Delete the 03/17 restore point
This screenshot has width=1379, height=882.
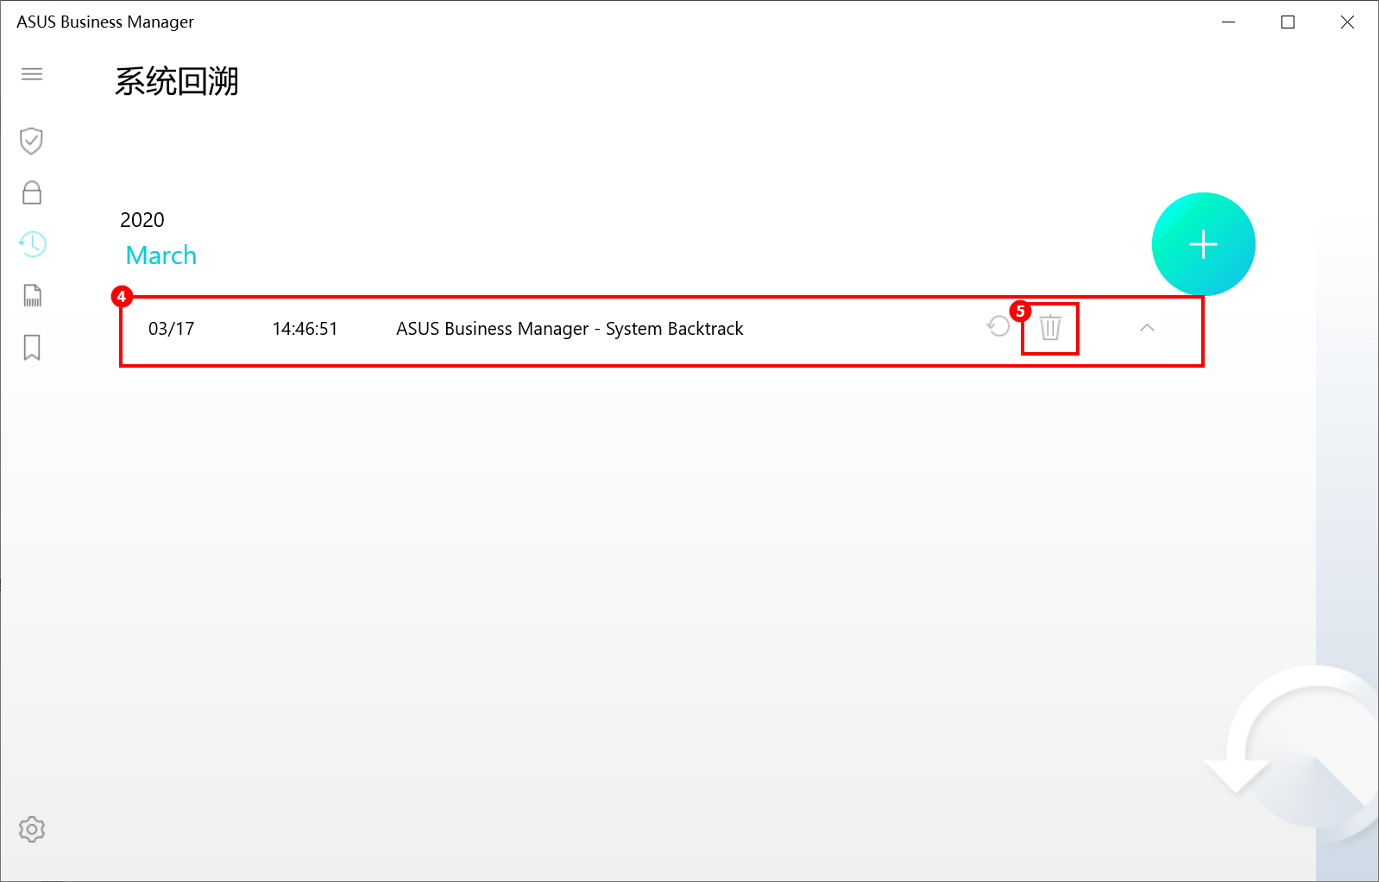point(1050,328)
